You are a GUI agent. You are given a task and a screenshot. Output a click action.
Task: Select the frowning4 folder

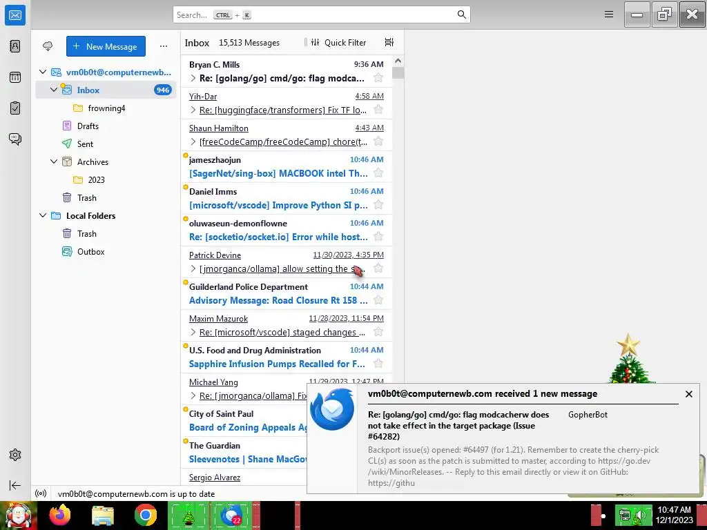(106, 108)
